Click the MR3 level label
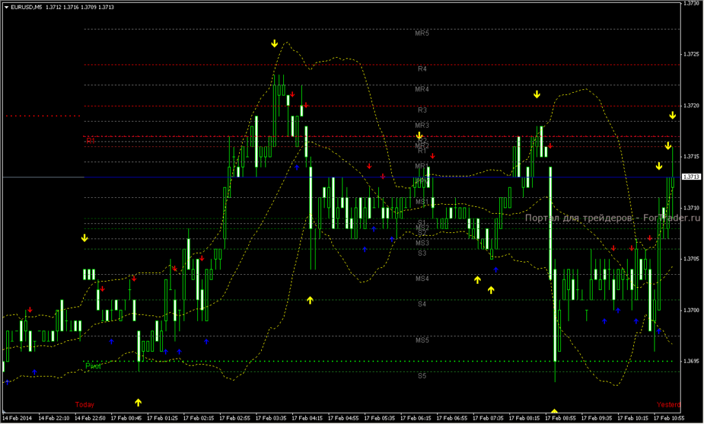Screen dimensions: 704x424 click(422, 125)
